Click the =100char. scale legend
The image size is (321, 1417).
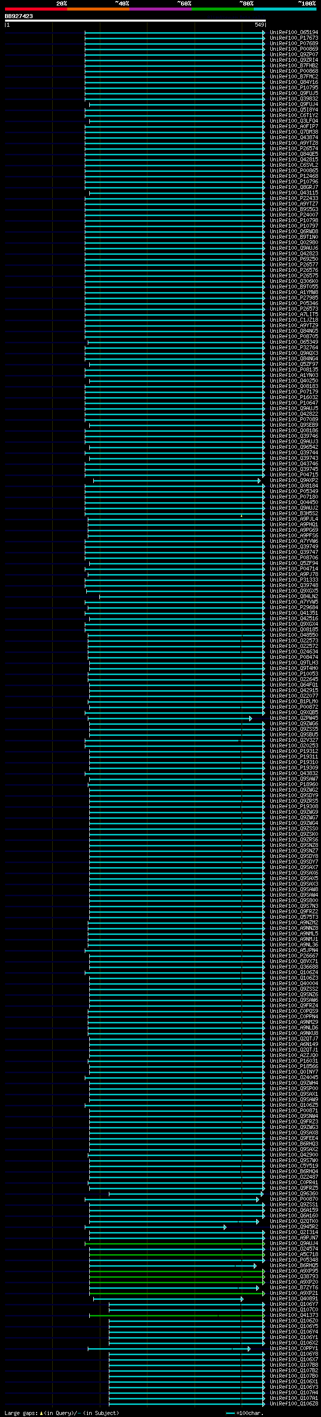coord(245,1412)
